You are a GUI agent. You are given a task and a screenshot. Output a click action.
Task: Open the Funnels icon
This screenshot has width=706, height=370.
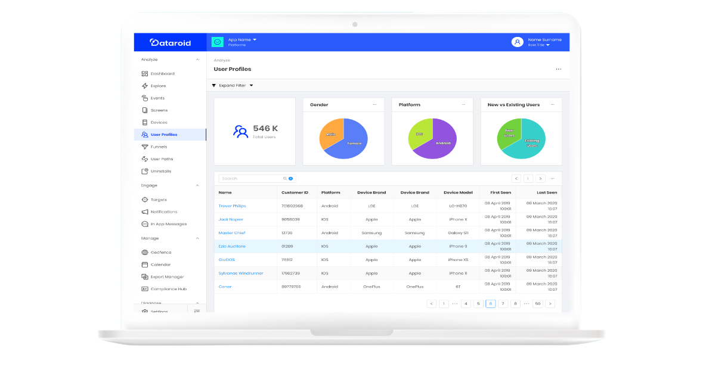click(144, 147)
